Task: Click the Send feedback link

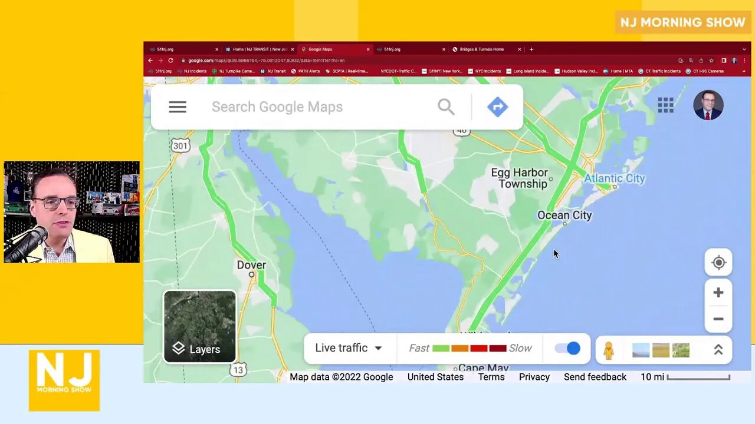Action: (x=595, y=377)
